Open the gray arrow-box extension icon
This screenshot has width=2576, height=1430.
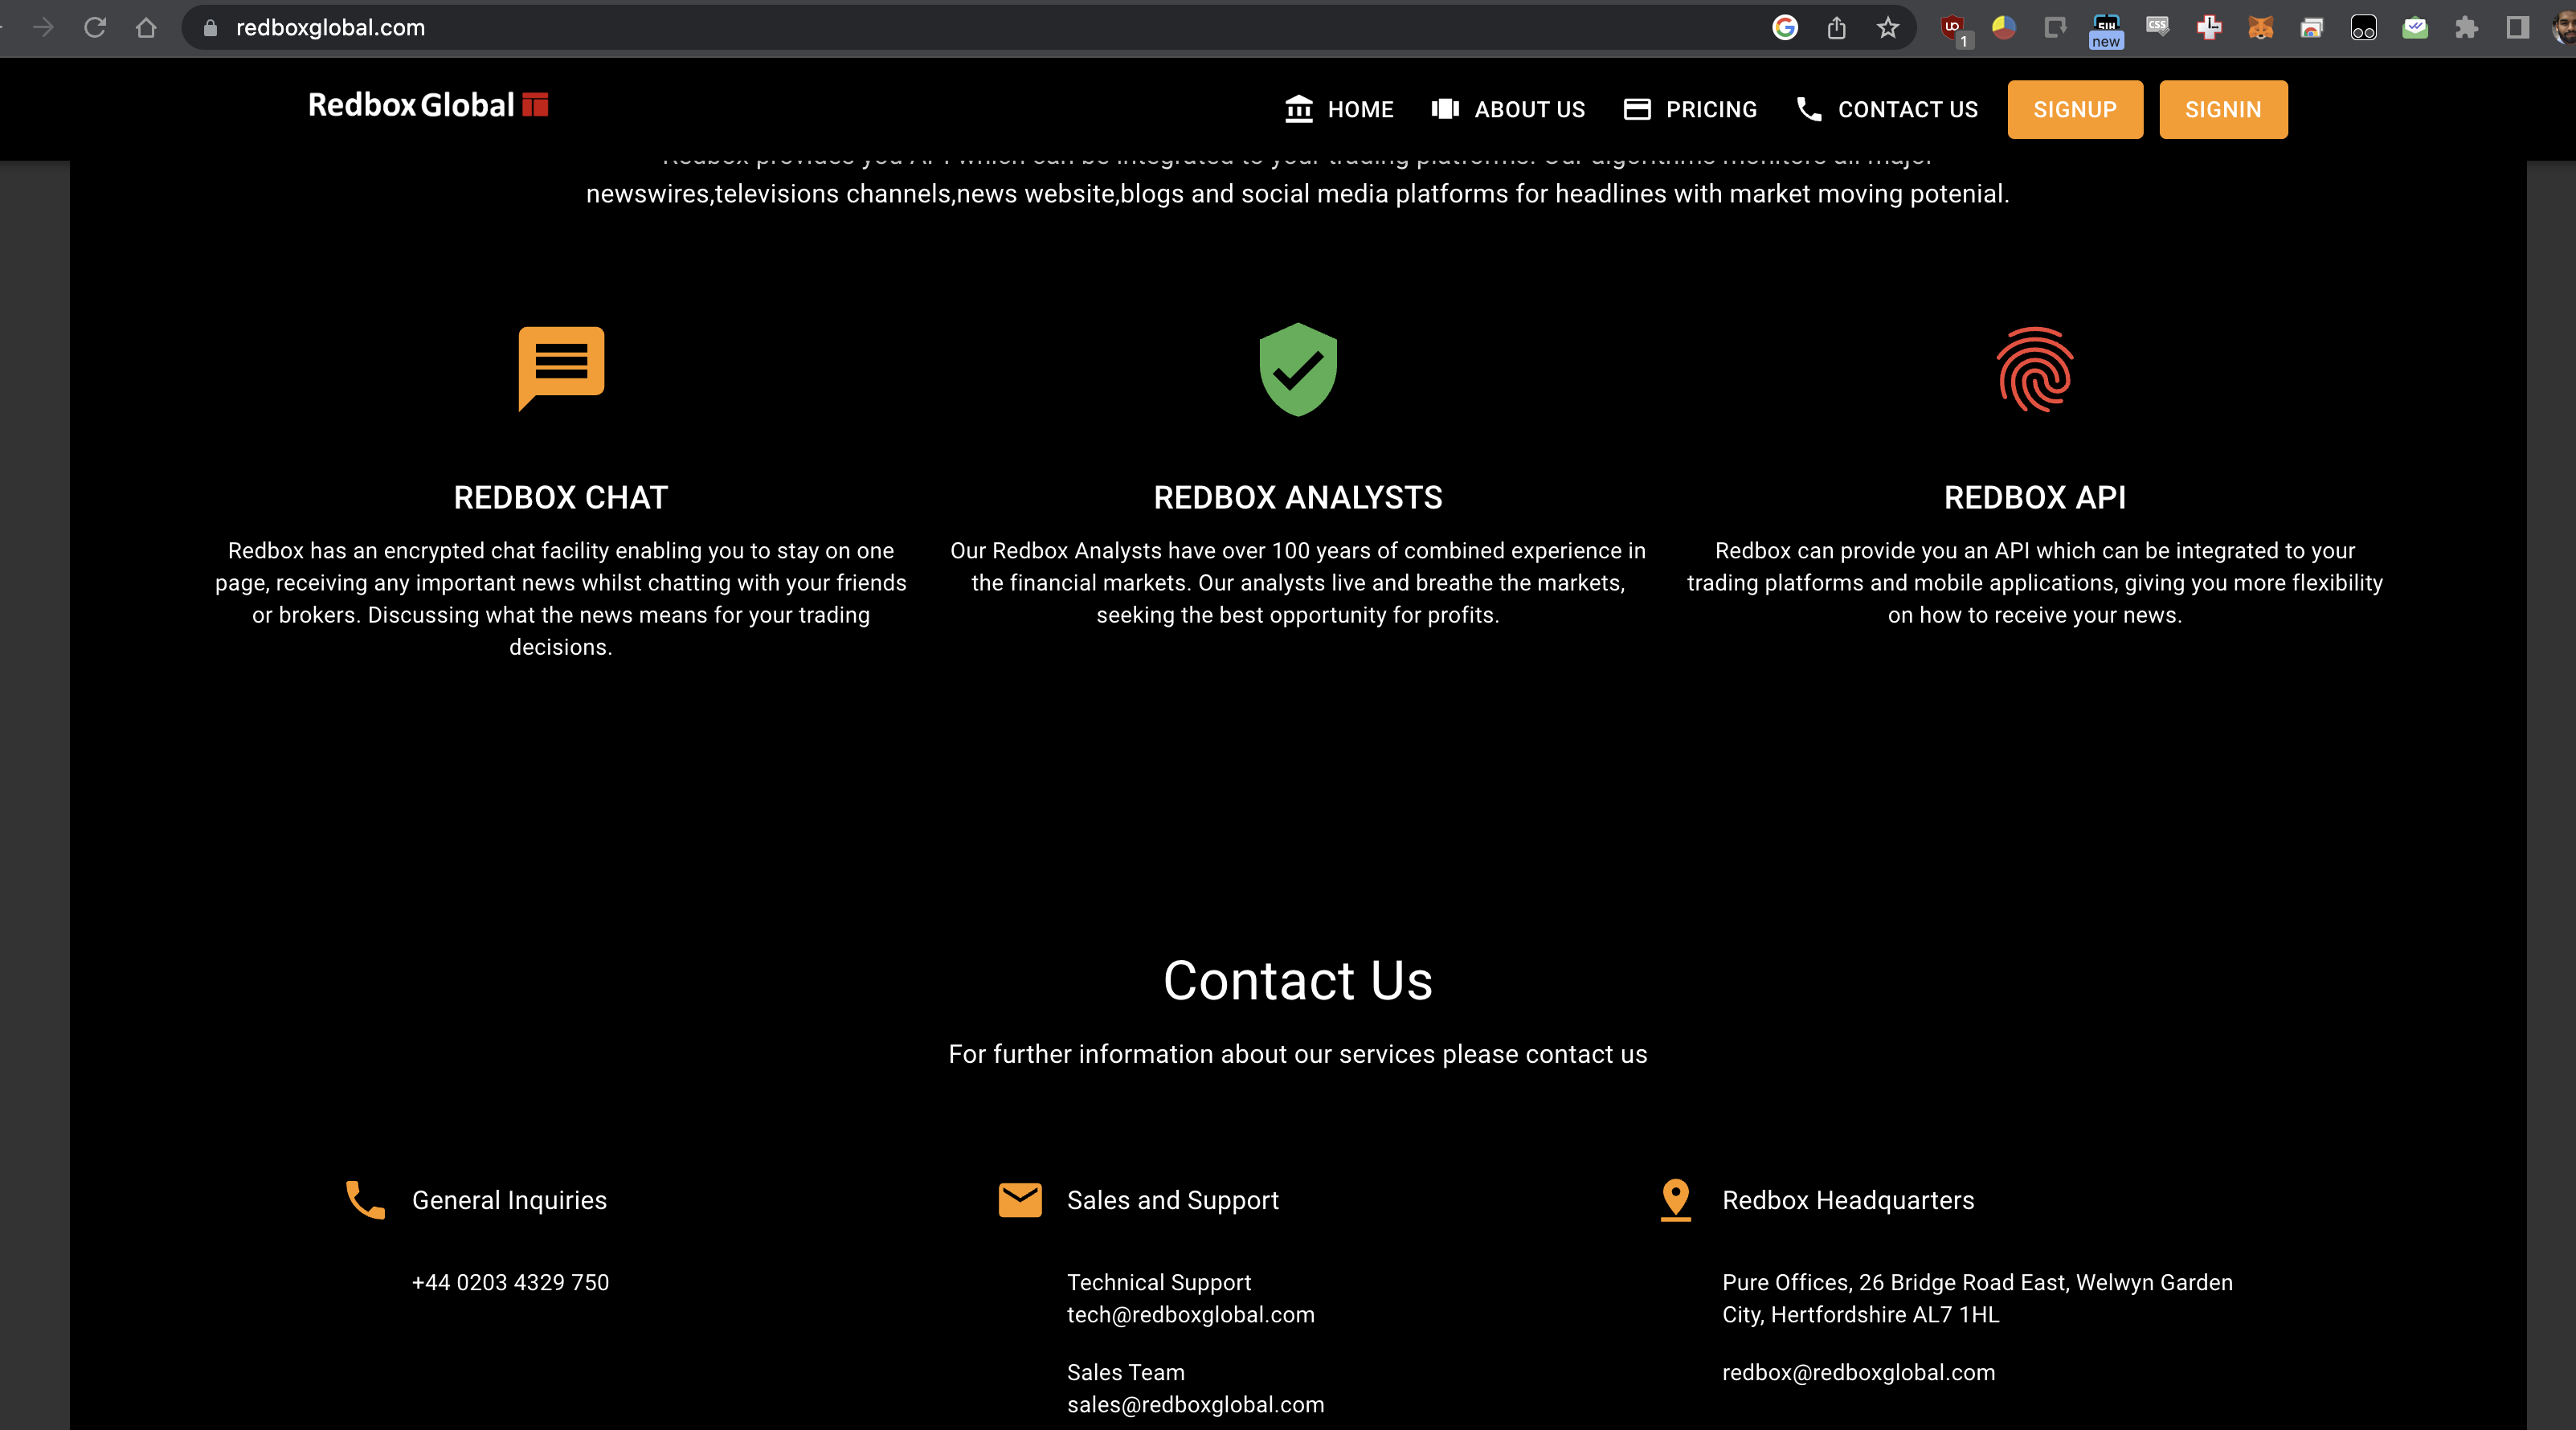click(2055, 27)
